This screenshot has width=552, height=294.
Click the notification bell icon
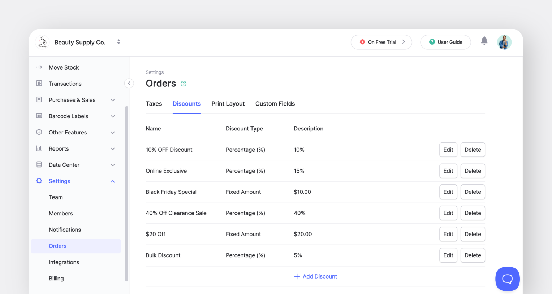click(x=484, y=41)
